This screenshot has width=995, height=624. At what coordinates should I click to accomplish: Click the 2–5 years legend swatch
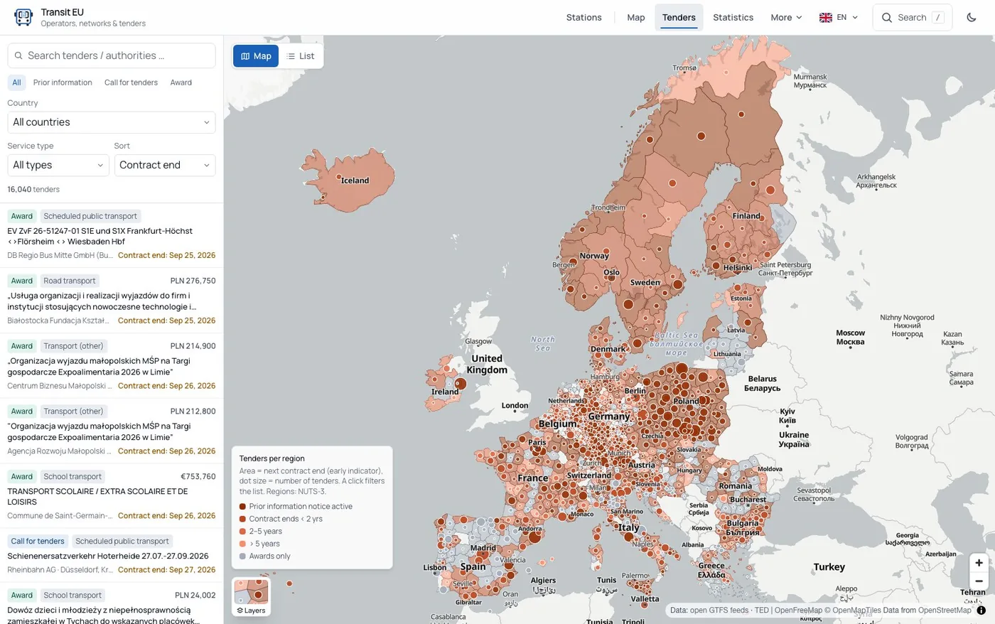243,532
